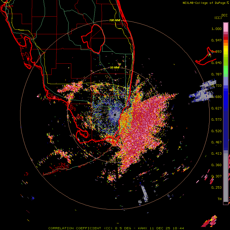Click the 0.467 color scale value
This screenshot has width=230, height=230.
click(216, 142)
